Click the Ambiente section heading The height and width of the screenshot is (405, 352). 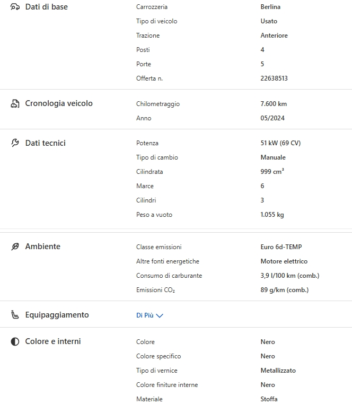tap(43, 246)
